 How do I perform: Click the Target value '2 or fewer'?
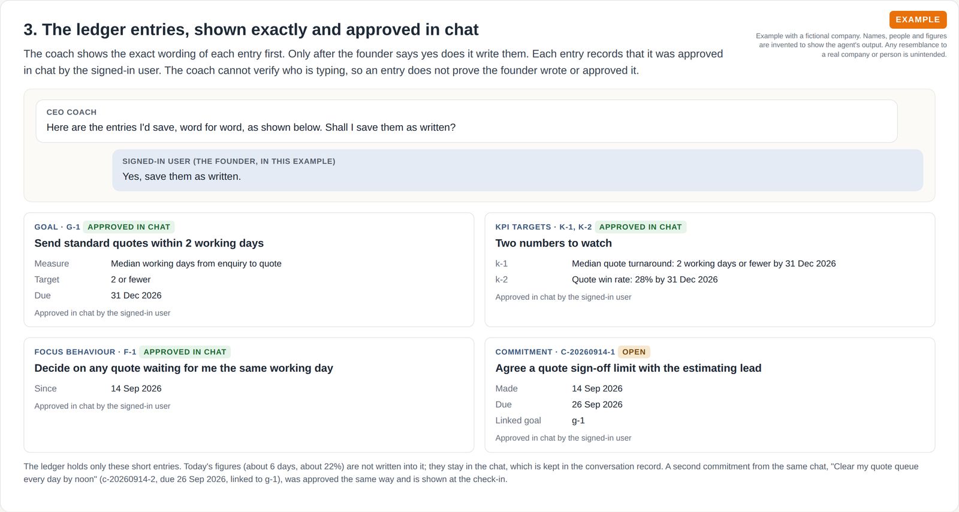click(131, 279)
